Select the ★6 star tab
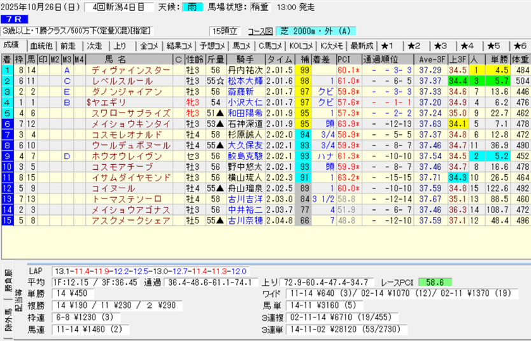 [518, 46]
